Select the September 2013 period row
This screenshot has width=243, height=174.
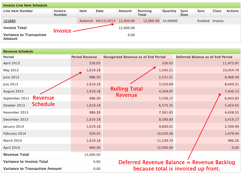coord(121,98)
